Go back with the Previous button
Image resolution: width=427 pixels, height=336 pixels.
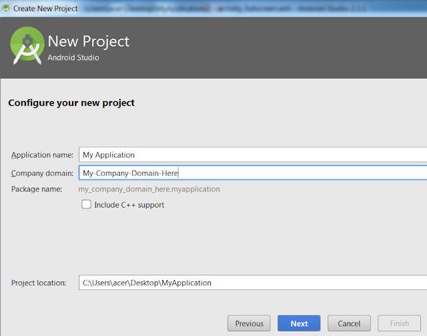[x=249, y=323]
